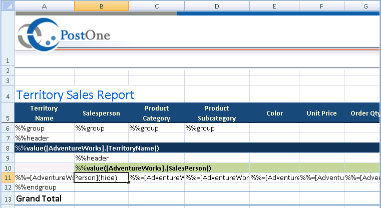This screenshot has width=381, height=208.
Task: Select row 13 header
Action: pyautogui.click(x=8, y=198)
